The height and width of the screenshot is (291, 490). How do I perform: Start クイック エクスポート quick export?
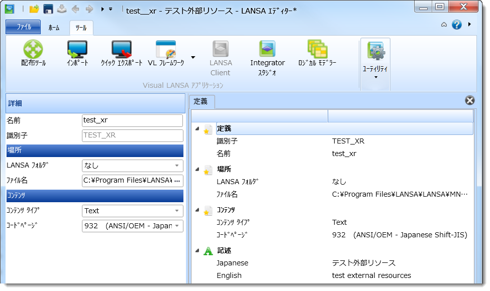click(x=121, y=53)
